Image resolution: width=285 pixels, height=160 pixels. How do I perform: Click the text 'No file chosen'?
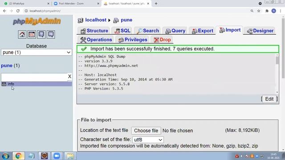point(178,131)
